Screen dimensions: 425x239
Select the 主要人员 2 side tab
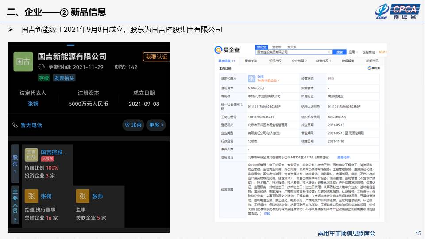tap(15, 205)
